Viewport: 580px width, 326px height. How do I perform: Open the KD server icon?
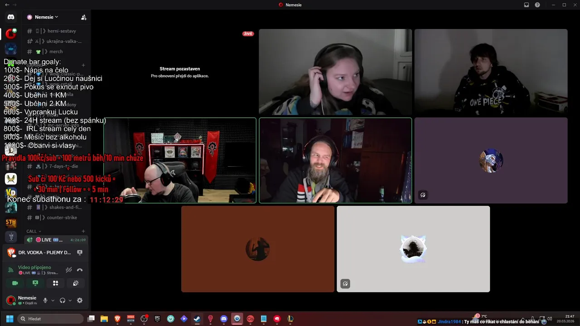click(11, 192)
